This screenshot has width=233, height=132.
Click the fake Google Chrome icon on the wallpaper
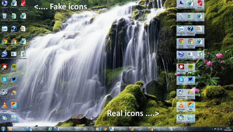4,41
